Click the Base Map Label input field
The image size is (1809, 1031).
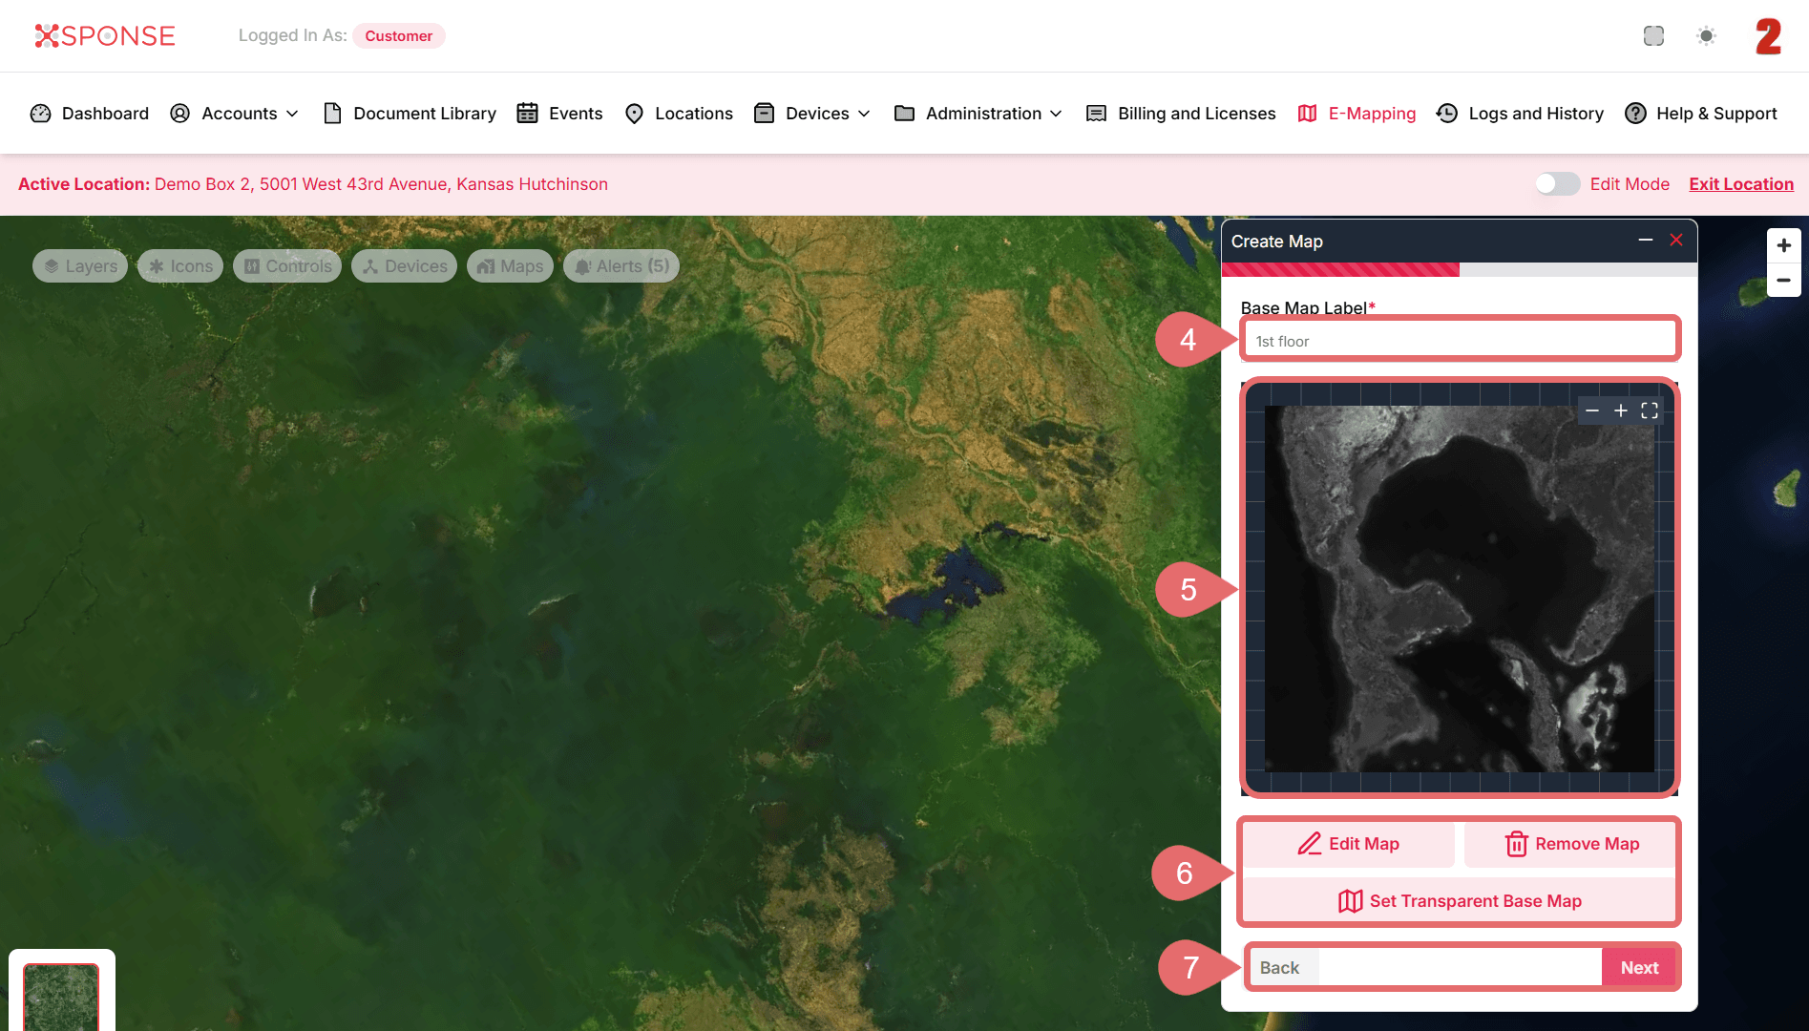tap(1459, 341)
